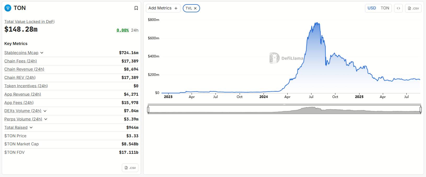This screenshot has width=426, height=177.
Task: Click the DefiLlama watermark logo on chart
Action: (x=274, y=58)
